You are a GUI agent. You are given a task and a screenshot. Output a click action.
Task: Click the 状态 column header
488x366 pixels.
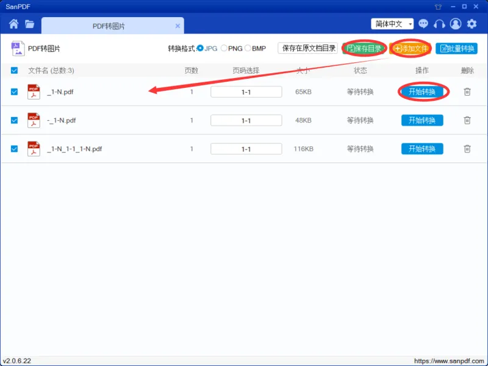tap(360, 70)
